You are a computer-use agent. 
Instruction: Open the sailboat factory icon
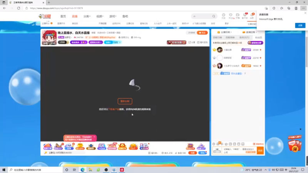[x=201, y=146]
